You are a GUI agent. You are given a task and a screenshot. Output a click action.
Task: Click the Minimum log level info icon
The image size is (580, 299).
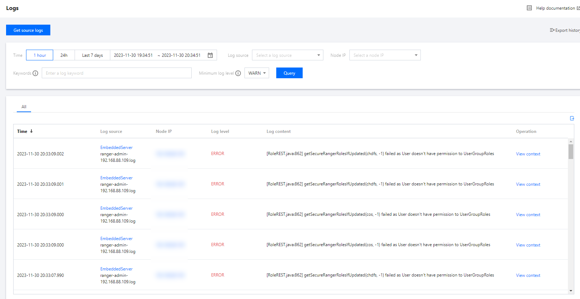[x=238, y=73]
